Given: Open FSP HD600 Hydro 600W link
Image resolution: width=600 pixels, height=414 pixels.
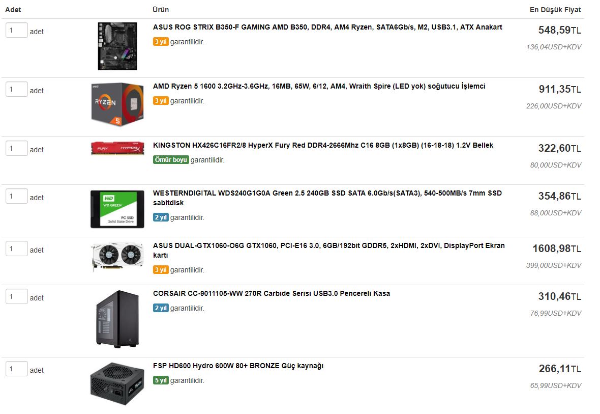Looking at the screenshot, I should pyautogui.click(x=238, y=366).
